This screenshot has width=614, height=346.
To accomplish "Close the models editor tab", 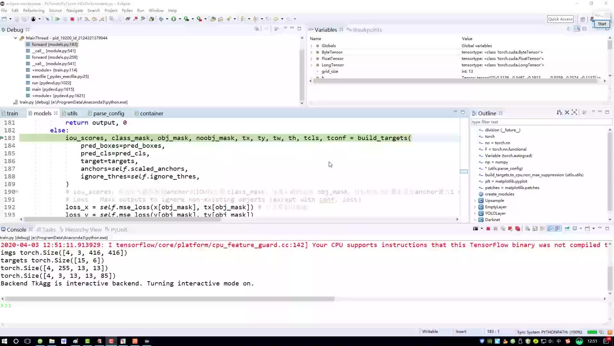I will [56, 113].
